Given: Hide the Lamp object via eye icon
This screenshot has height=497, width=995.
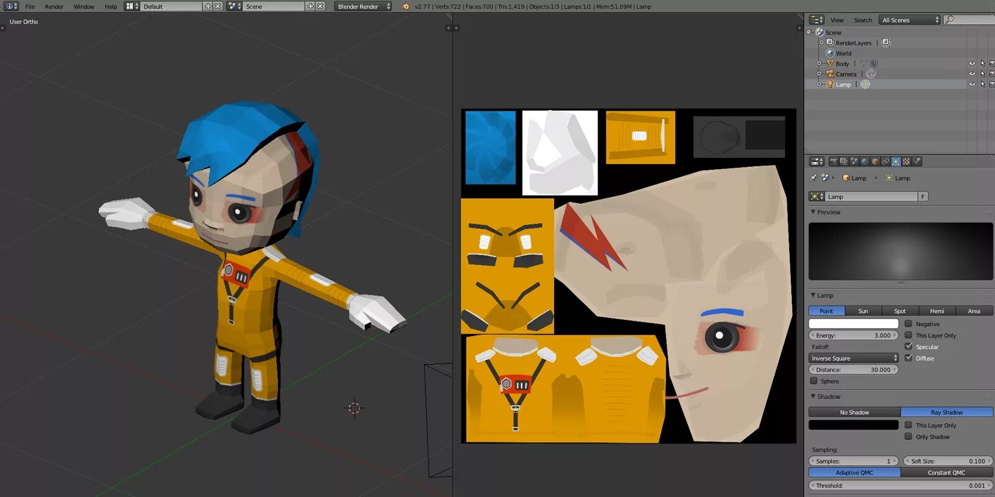Looking at the screenshot, I should coord(972,84).
